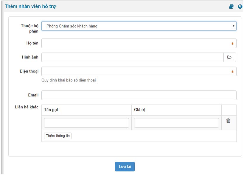Open the help book icon
The image size is (244, 175).
pos(231,7)
